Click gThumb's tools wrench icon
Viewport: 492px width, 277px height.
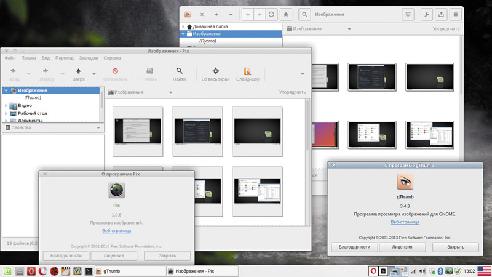coord(427,14)
